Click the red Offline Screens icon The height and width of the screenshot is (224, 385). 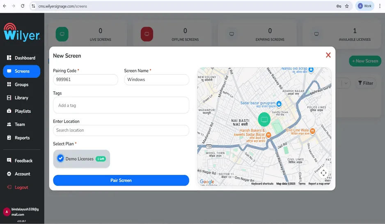click(147, 34)
